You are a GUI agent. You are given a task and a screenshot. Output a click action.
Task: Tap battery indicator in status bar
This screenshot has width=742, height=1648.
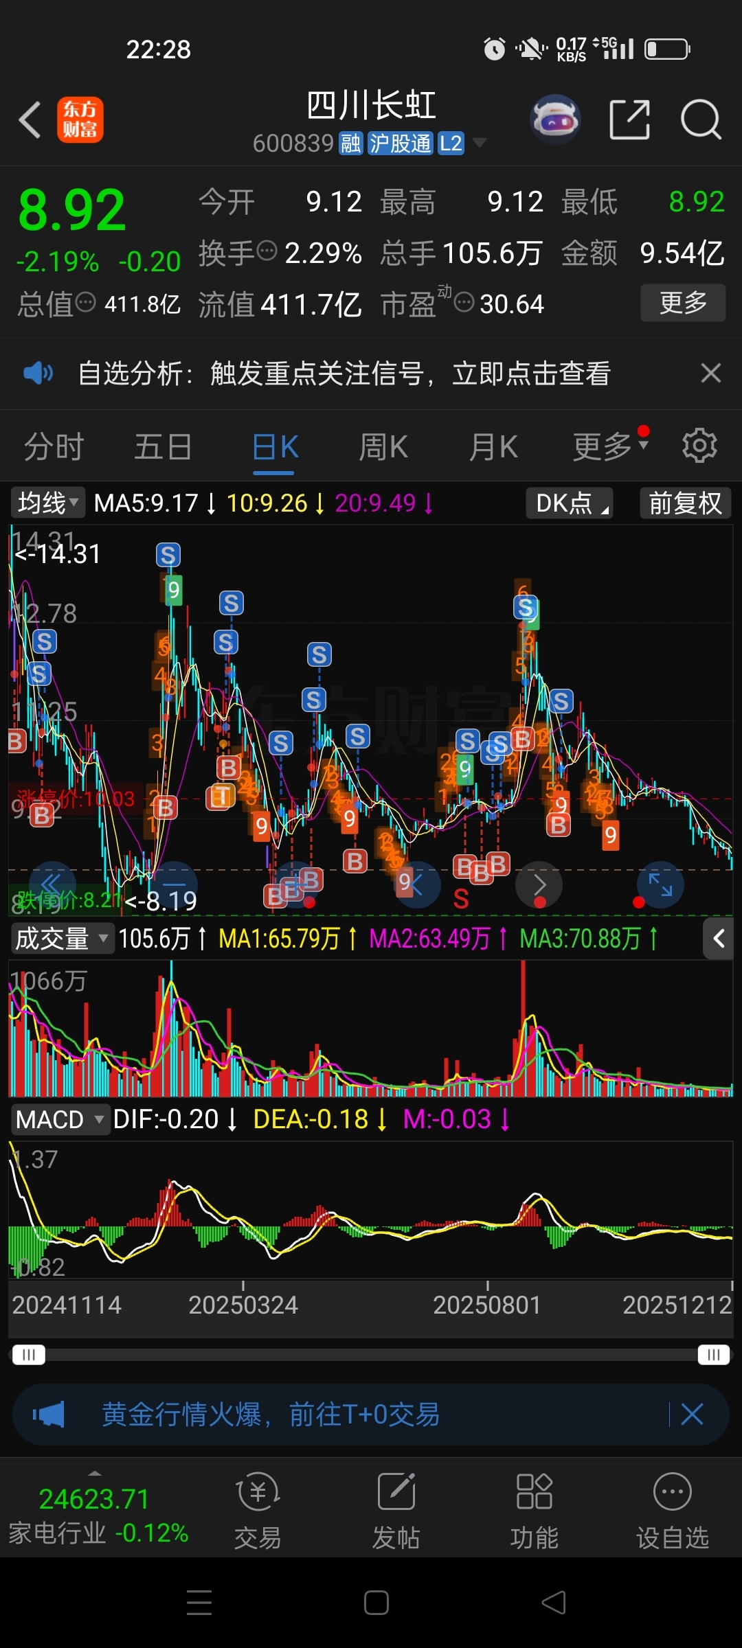pyautogui.click(x=667, y=49)
